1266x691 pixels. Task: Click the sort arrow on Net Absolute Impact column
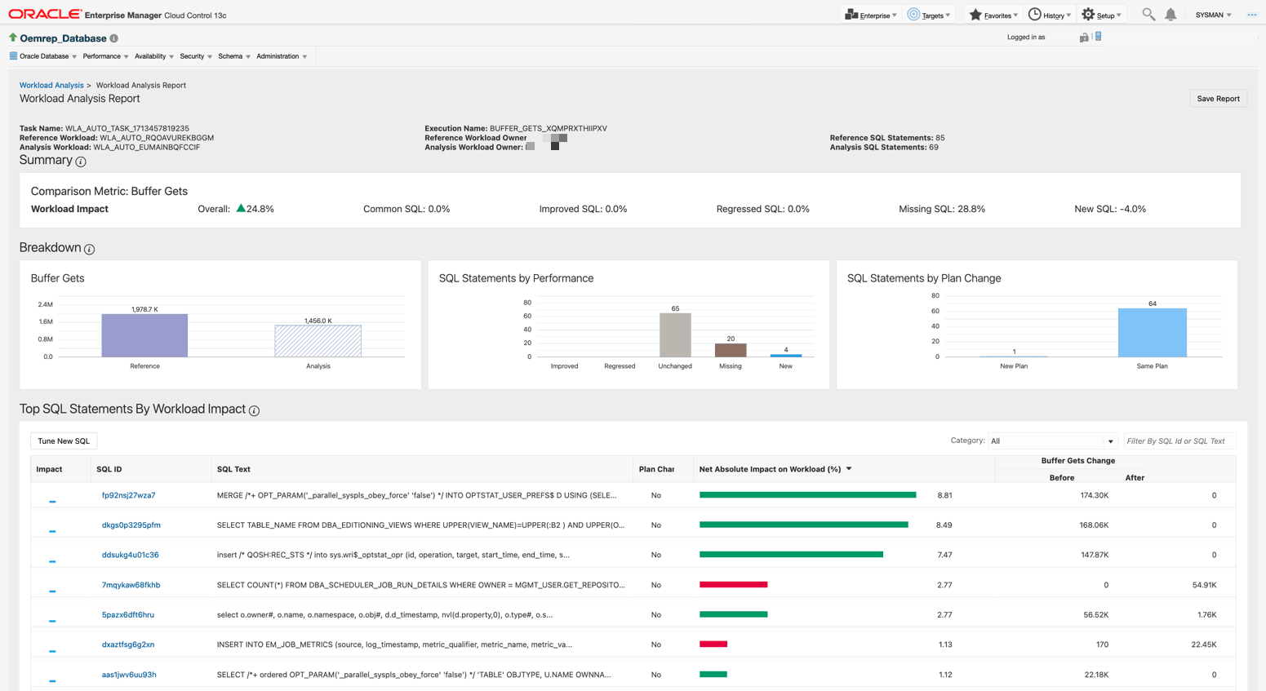coord(849,469)
